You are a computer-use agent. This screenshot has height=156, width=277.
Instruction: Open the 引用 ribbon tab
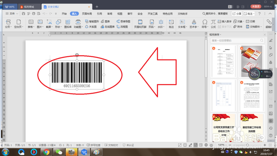tap(99, 14)
